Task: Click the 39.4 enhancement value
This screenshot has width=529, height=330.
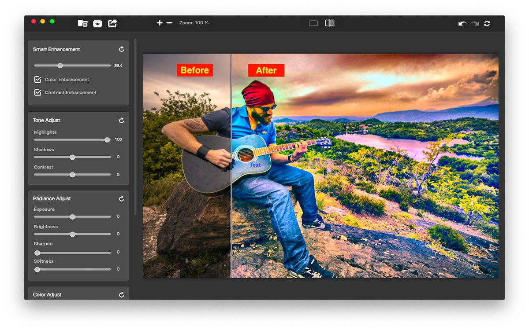Action: coord(118,66)
